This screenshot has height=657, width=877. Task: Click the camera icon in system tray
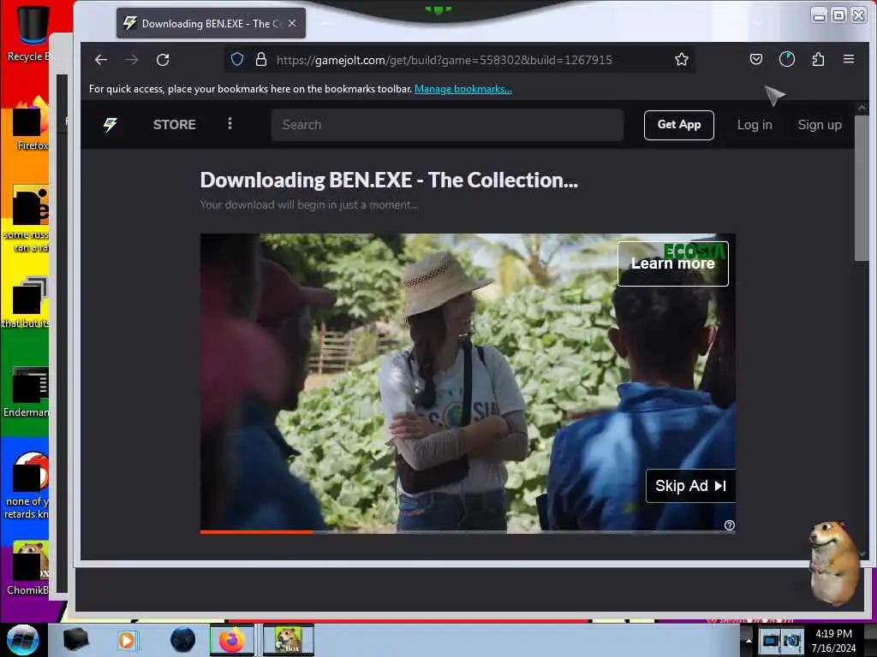pyautogui.click(x=791, y=641)
